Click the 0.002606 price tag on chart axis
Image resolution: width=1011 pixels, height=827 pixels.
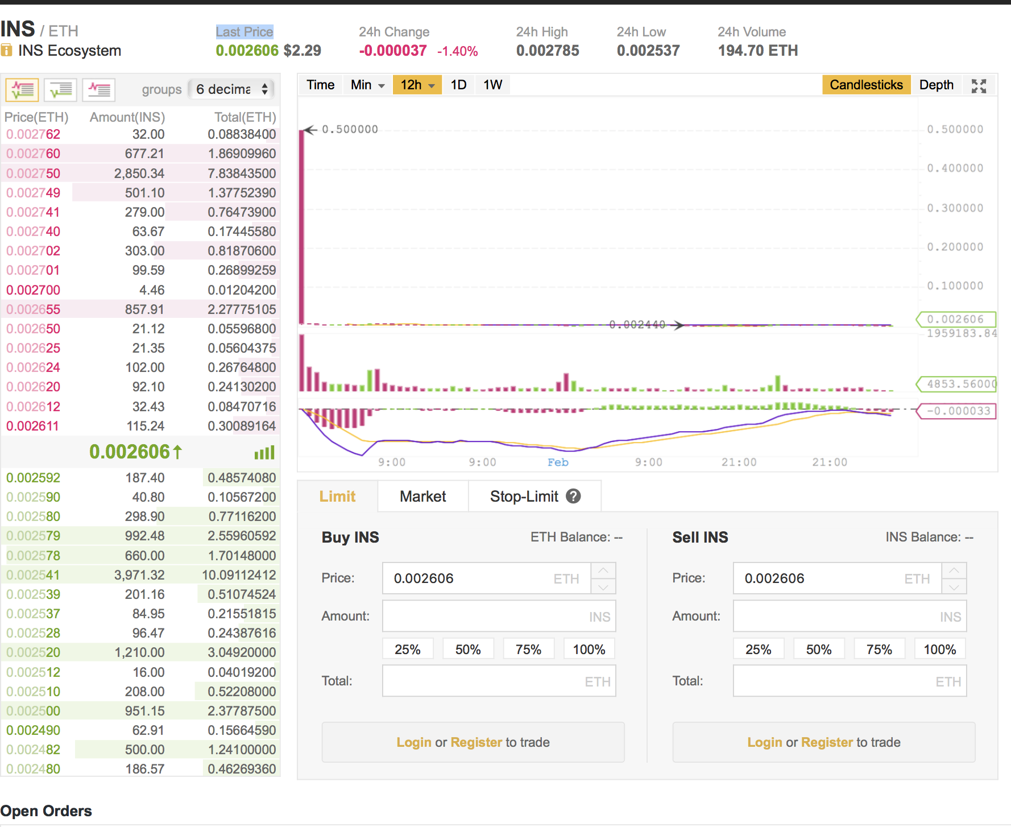point(956,319)
